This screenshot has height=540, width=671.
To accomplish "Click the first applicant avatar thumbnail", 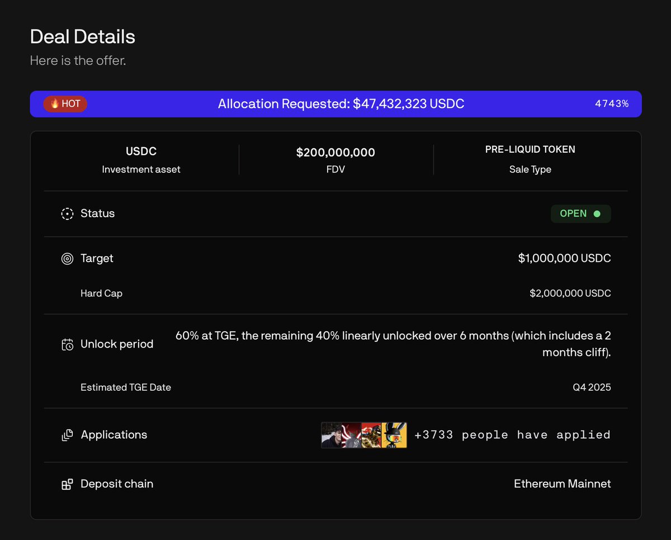I will (x=331, y=434).
